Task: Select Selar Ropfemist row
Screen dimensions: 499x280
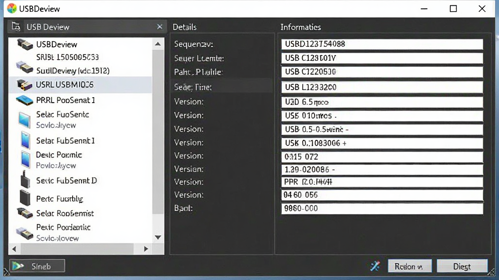Action: click(80, 213)
